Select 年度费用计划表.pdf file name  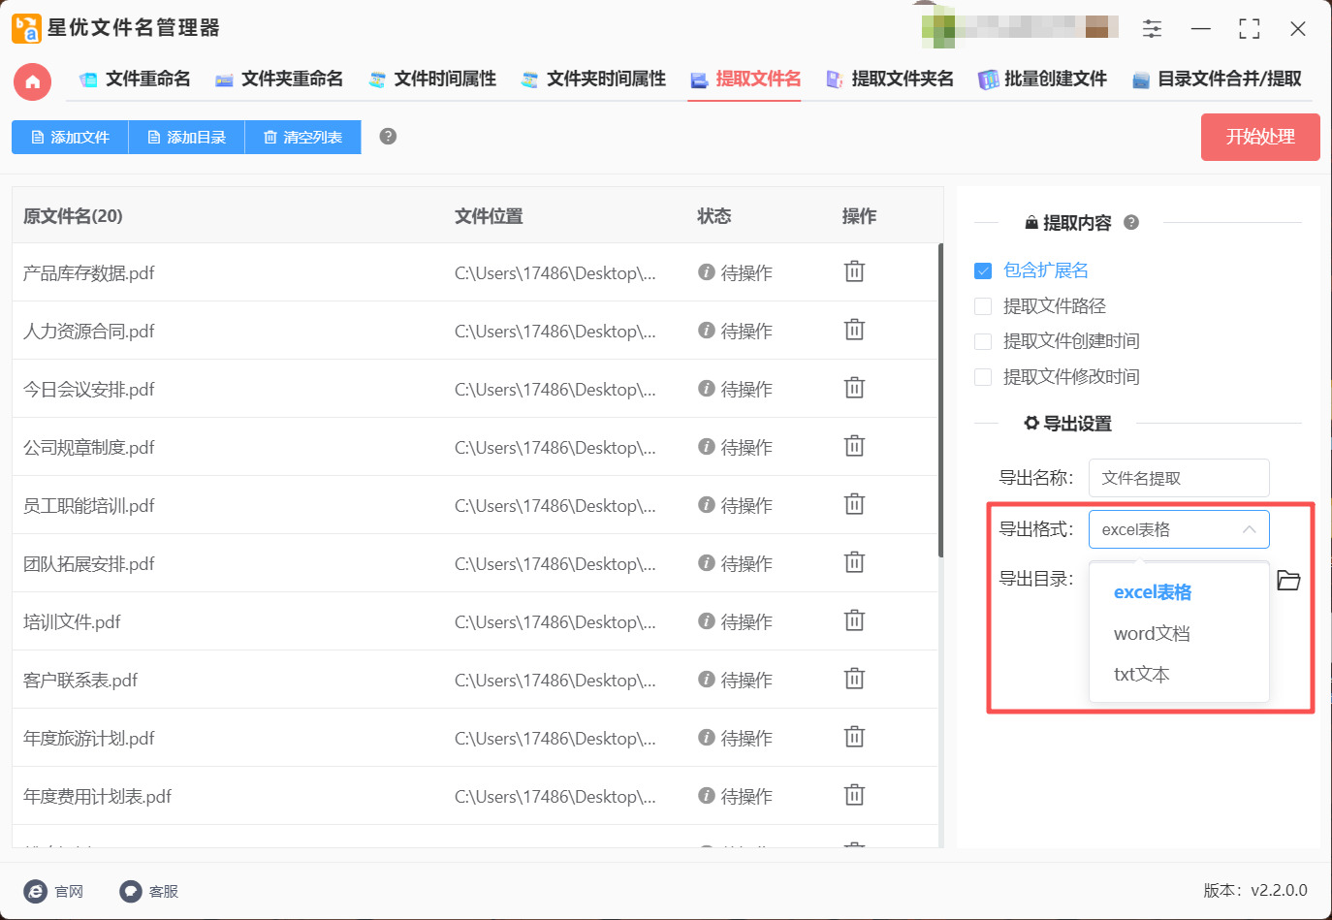tap(97, 796)
